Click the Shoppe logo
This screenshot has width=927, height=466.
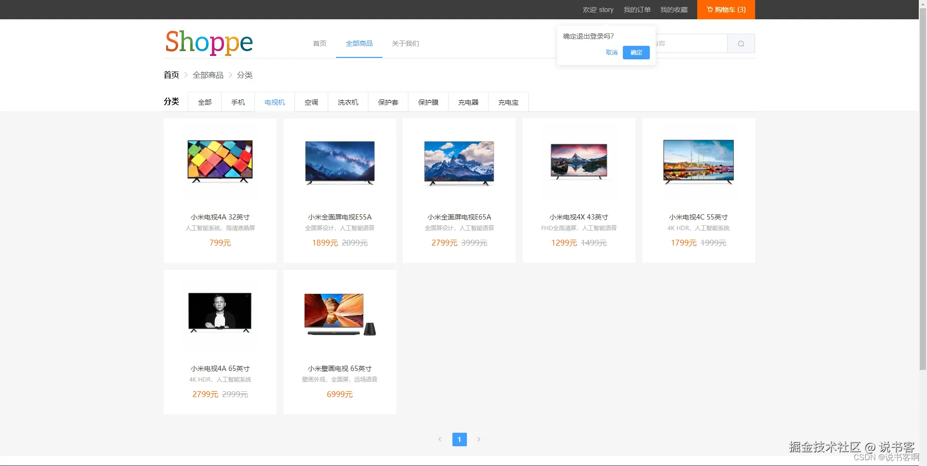209,42
